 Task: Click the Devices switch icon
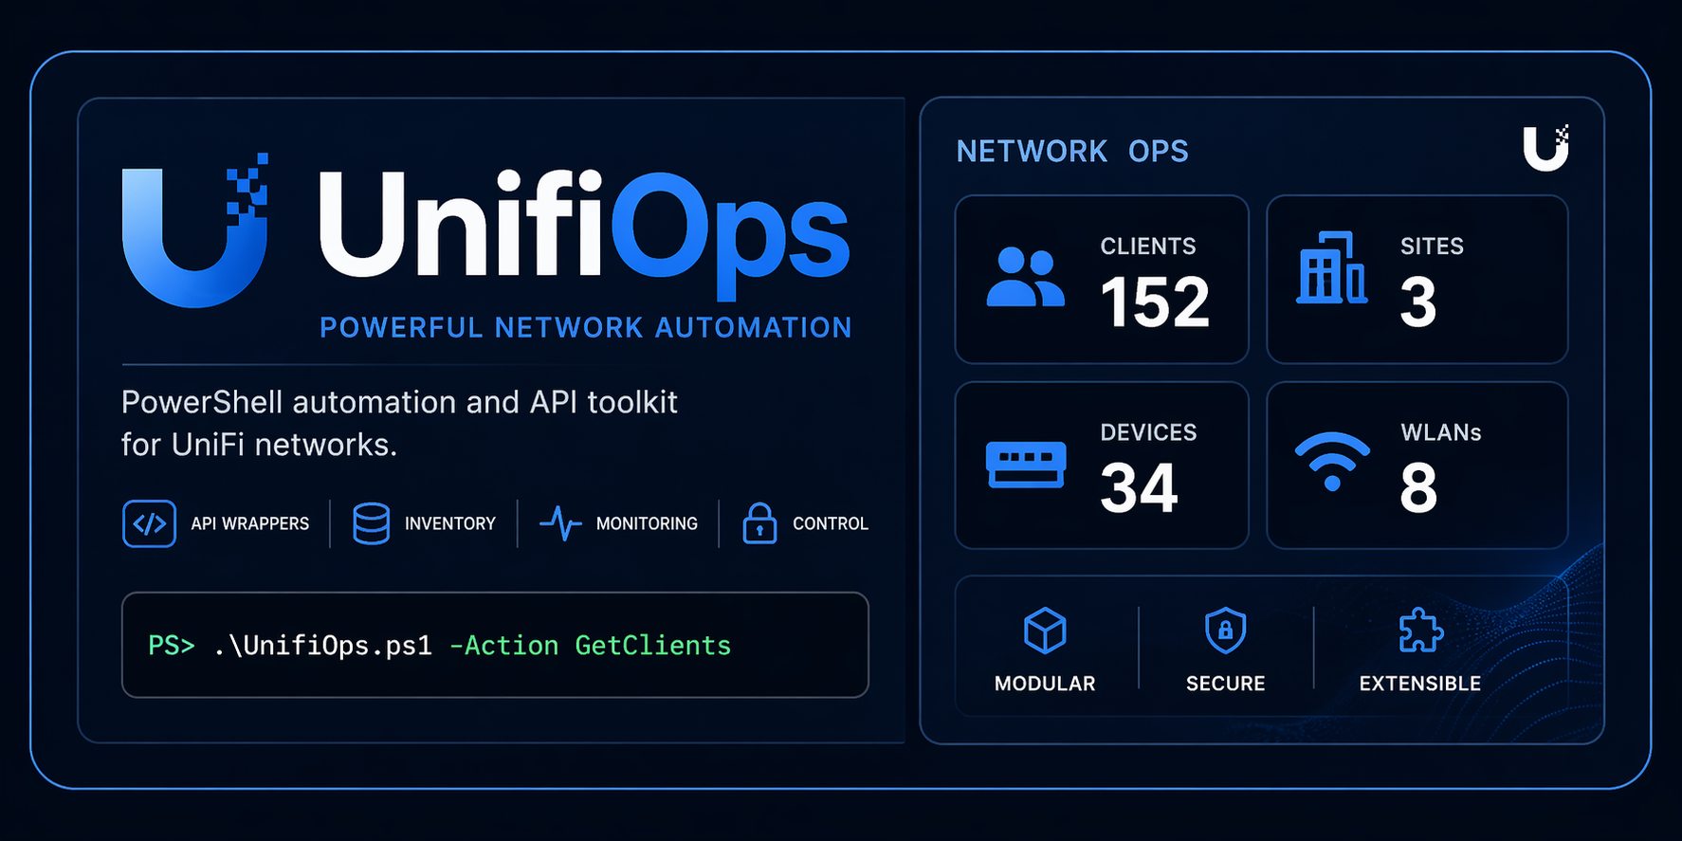tap(1026, 465)
